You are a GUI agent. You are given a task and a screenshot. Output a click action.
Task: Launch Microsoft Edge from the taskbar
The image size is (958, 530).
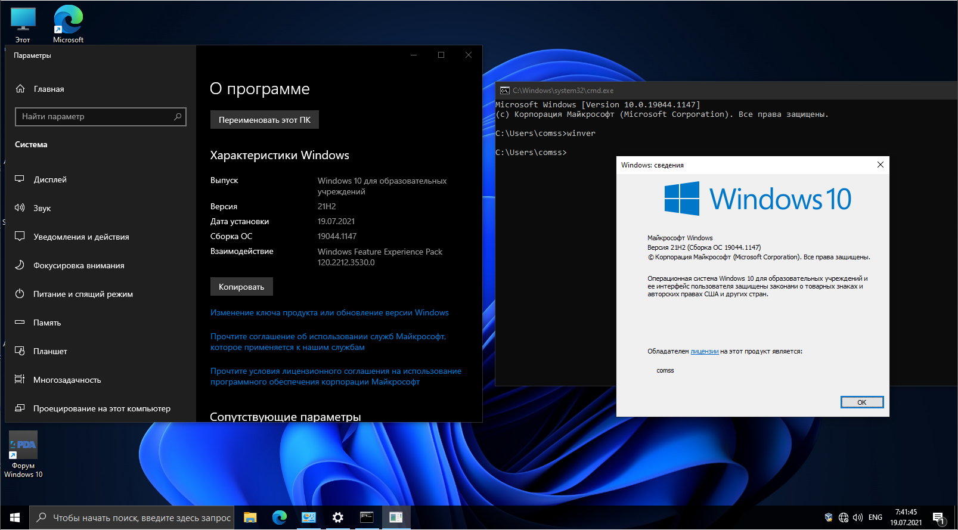click(280, 517)
